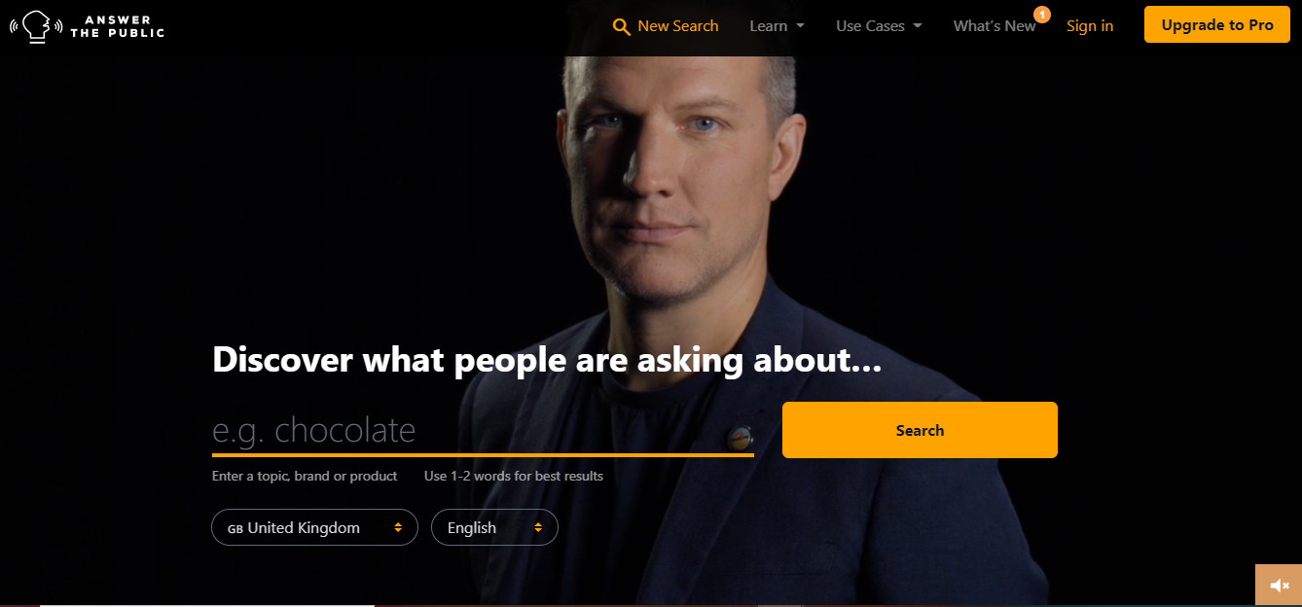The image size is (1302, 607).
Task: Unmute the video using the speaker icon
Action: [1279, 586]
